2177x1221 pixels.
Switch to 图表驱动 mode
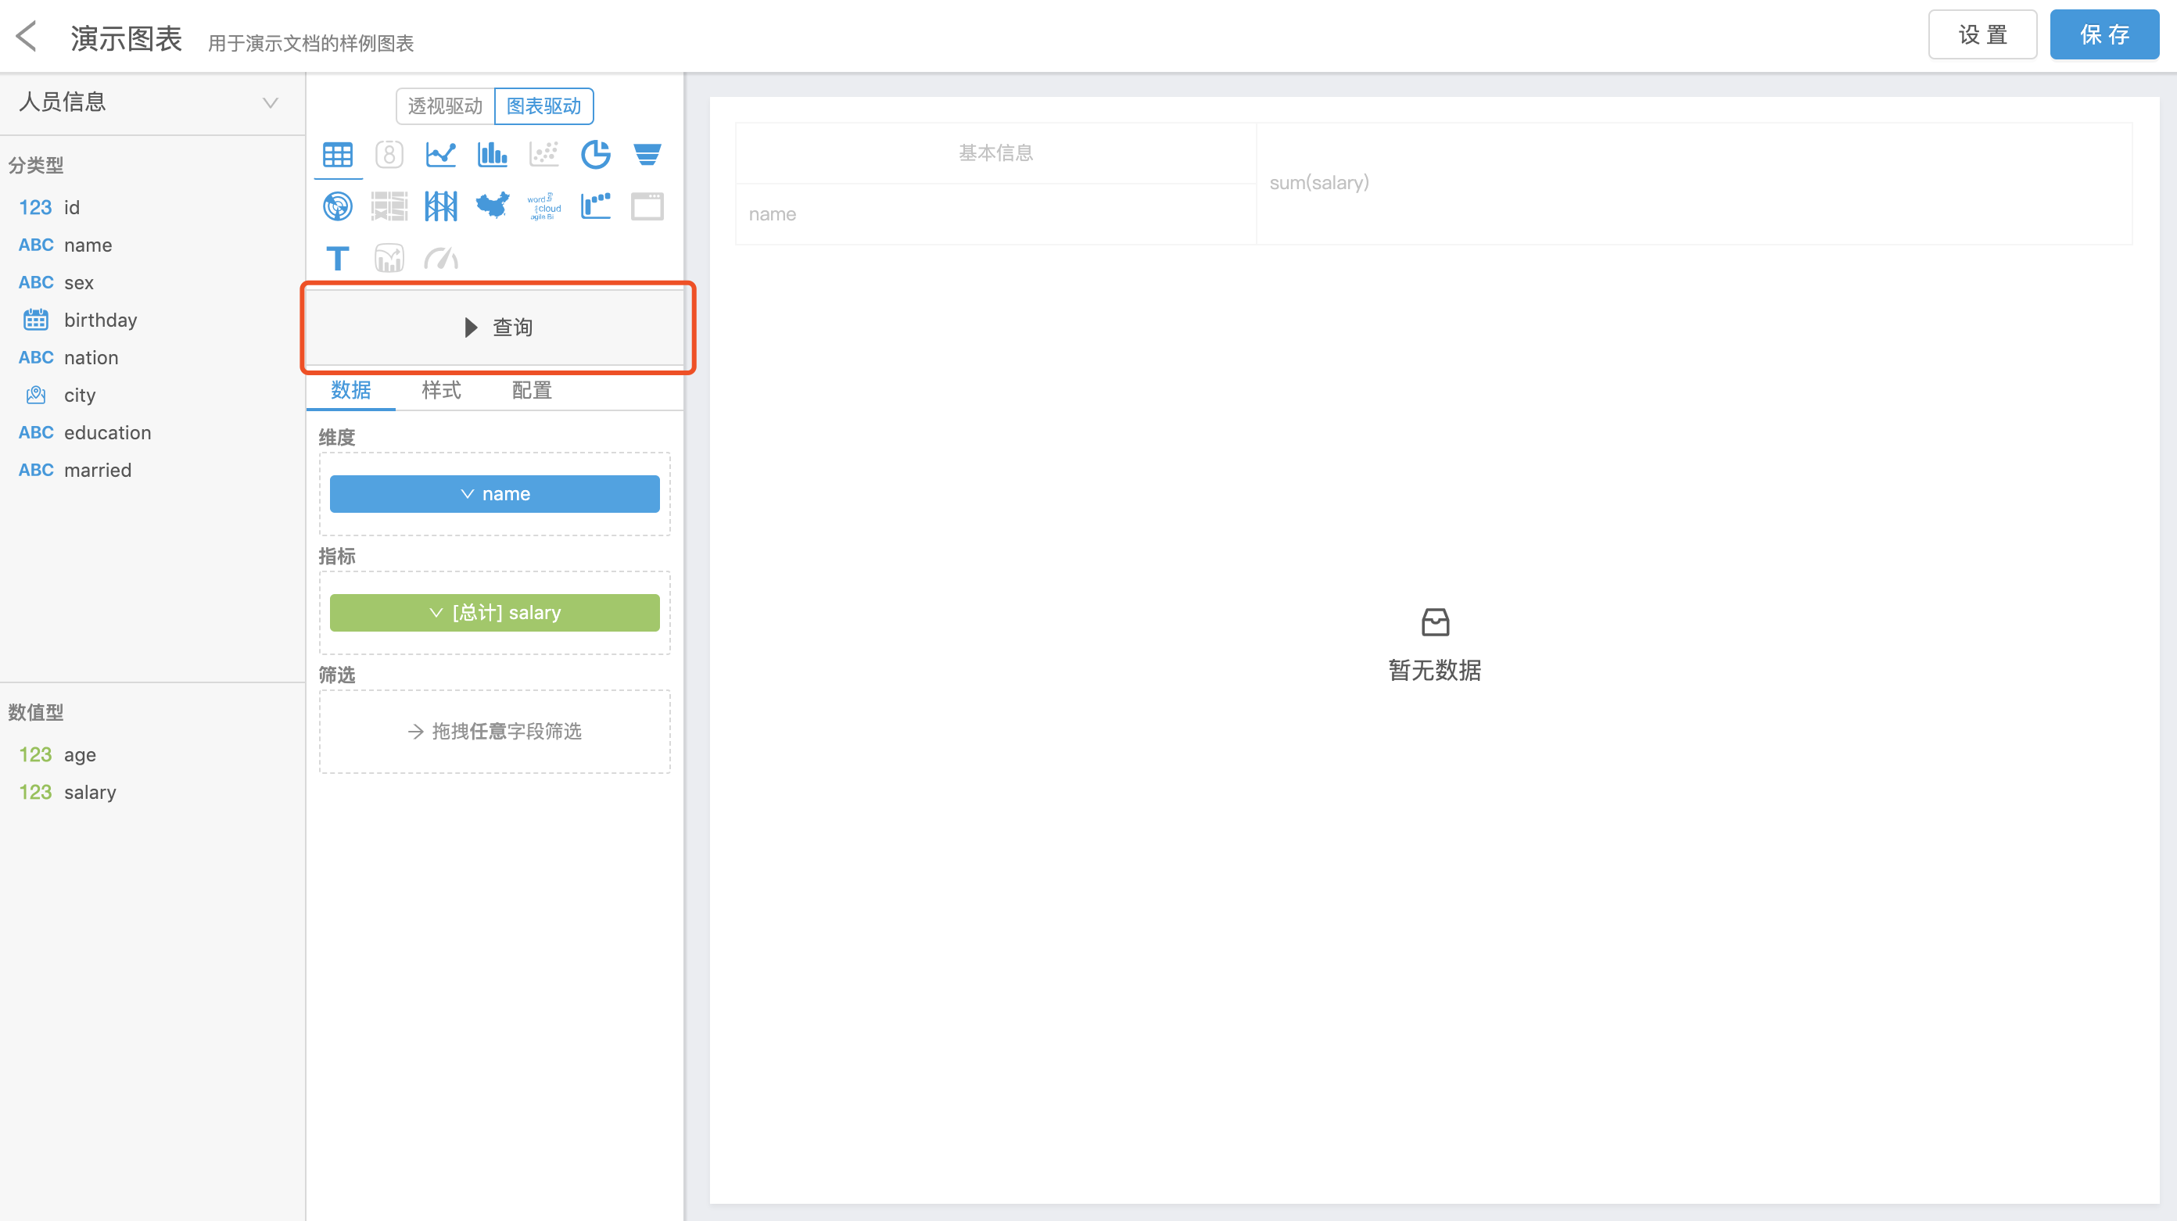point(543,106)
